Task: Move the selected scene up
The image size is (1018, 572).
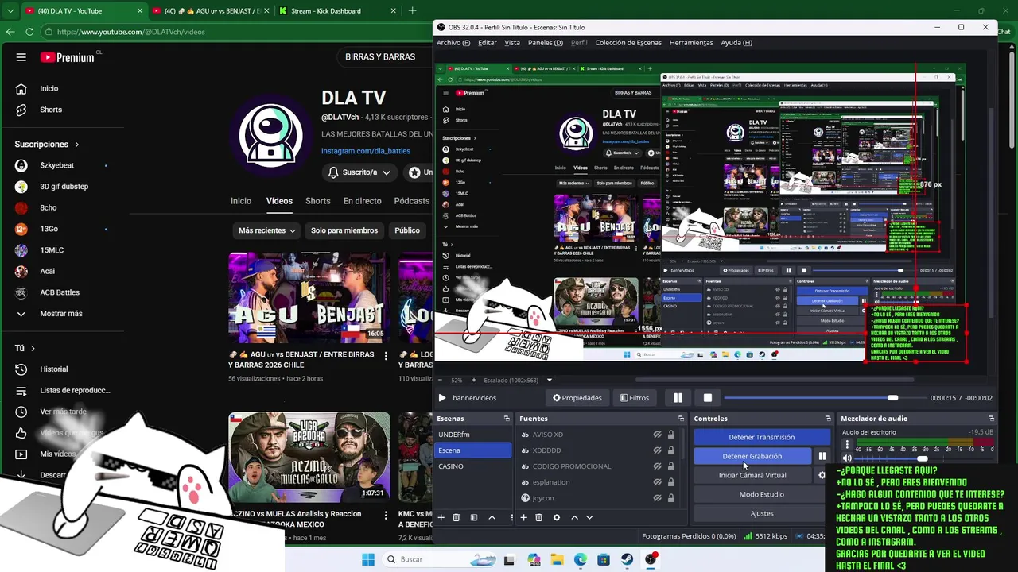Action: coord(492,518)
